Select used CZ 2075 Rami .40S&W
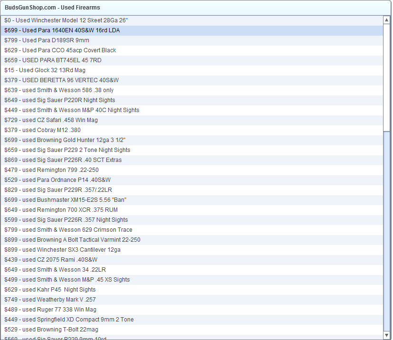 (x=192, y=260)
